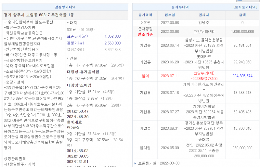Click the 삼성카드 콜렉션운영팀 creditor cell
The image size is (260, 167).
coord(204,45)
